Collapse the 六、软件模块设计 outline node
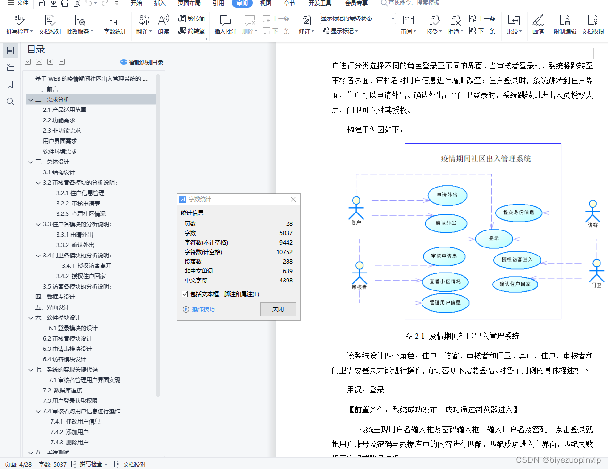Screen dimensions: 608x469 point(31,318)
